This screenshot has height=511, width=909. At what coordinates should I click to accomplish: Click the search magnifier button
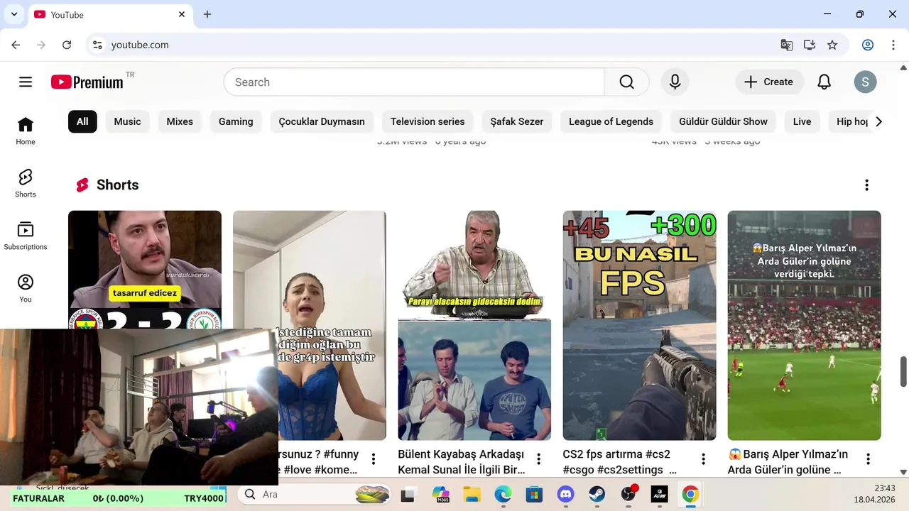(x=626, y=82)
